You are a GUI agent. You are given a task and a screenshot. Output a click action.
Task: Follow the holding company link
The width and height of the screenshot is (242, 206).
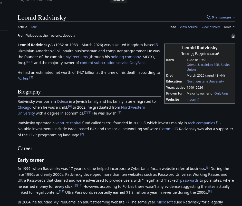point(126,57)
